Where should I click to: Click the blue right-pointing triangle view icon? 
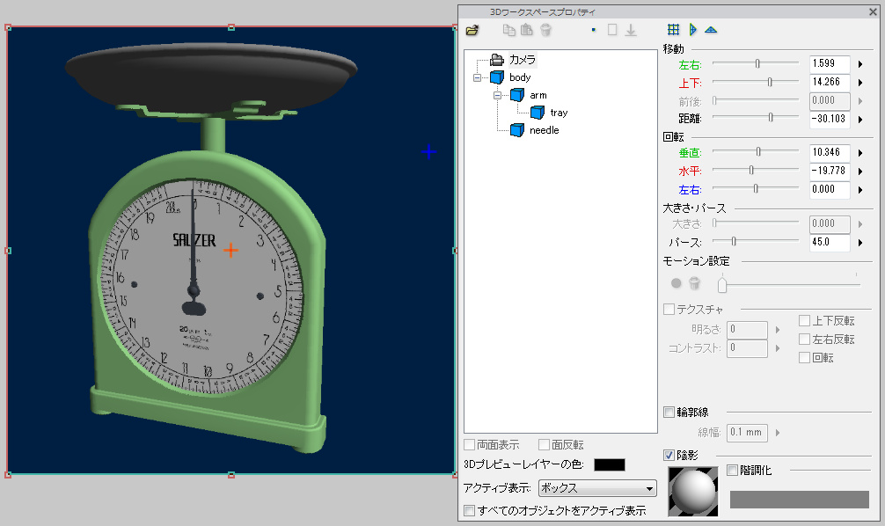click(692, 30)
